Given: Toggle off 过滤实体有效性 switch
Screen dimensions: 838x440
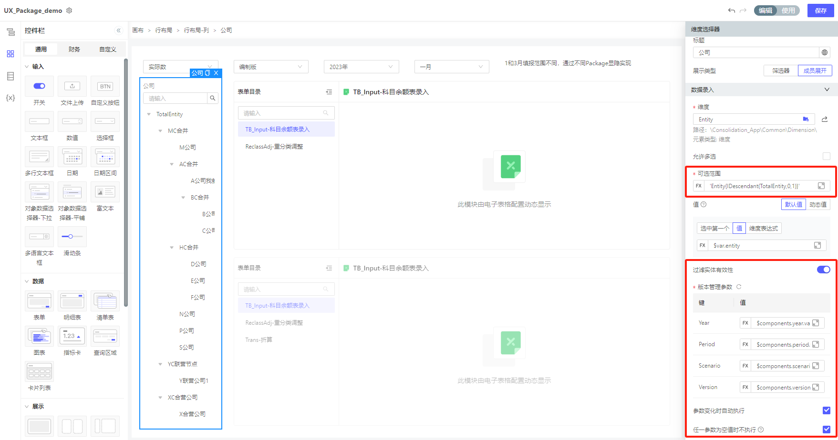Looking at the screenshot, I should [823, 270].
